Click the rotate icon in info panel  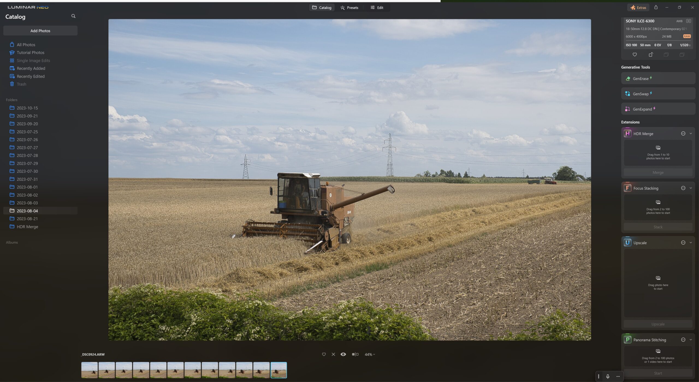(651, 55)
